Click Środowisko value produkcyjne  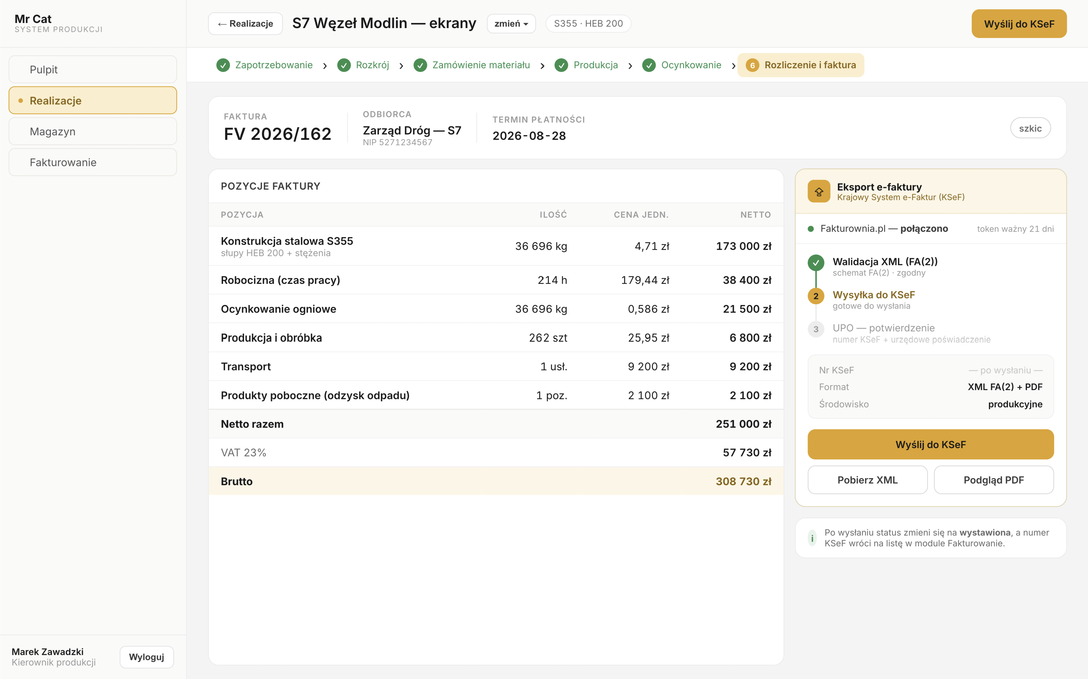[1015, 404]
